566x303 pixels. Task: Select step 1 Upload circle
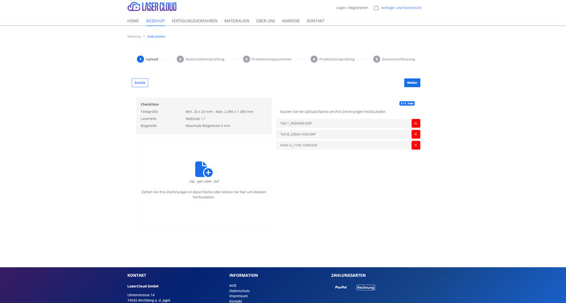[x=141, y=59]
